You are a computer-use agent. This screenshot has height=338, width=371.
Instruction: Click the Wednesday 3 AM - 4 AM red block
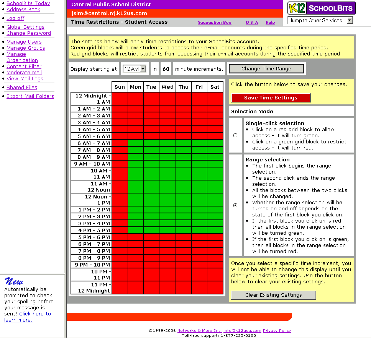point(167,122)
